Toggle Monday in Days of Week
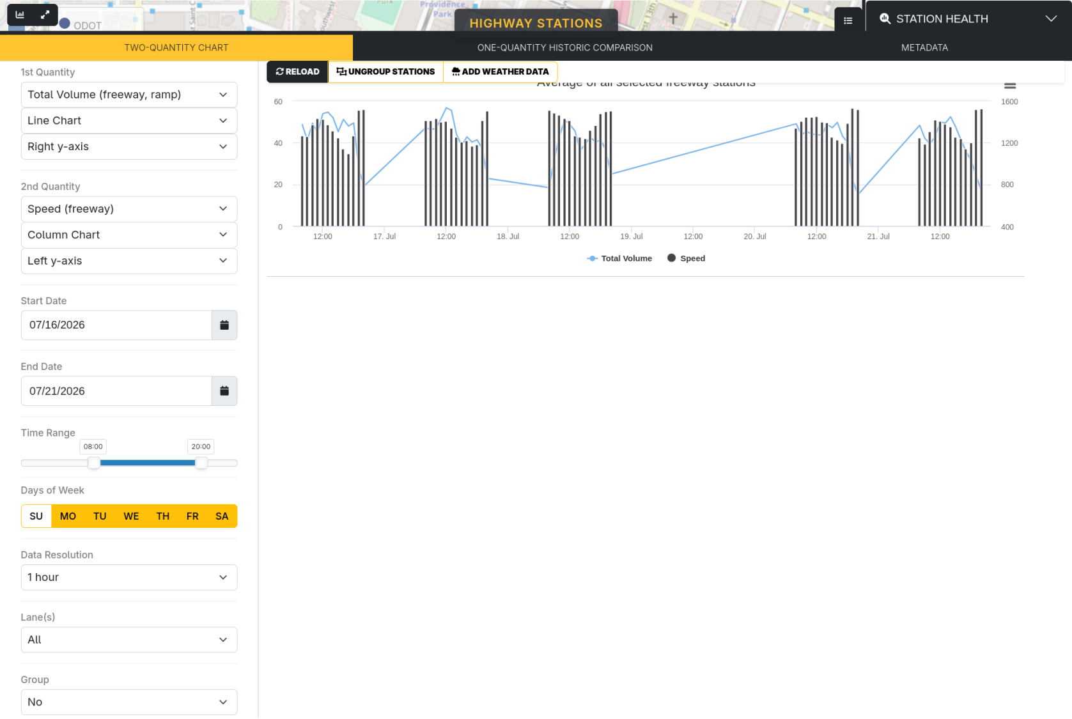1072x719 pixels. pos(68,516)
